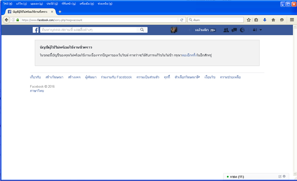Image resolution: width=297 pixels, height=181 pixels.
Task: Open the ไฟล์ (File) menu
Action: [7, 4]
